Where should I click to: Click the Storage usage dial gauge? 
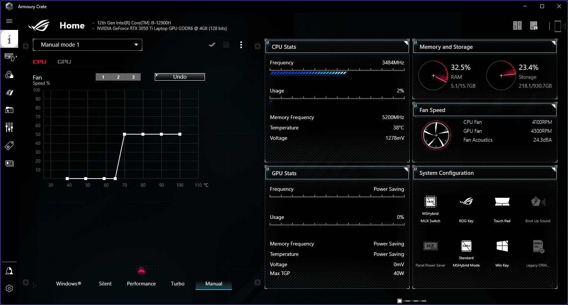pos(501,75)
